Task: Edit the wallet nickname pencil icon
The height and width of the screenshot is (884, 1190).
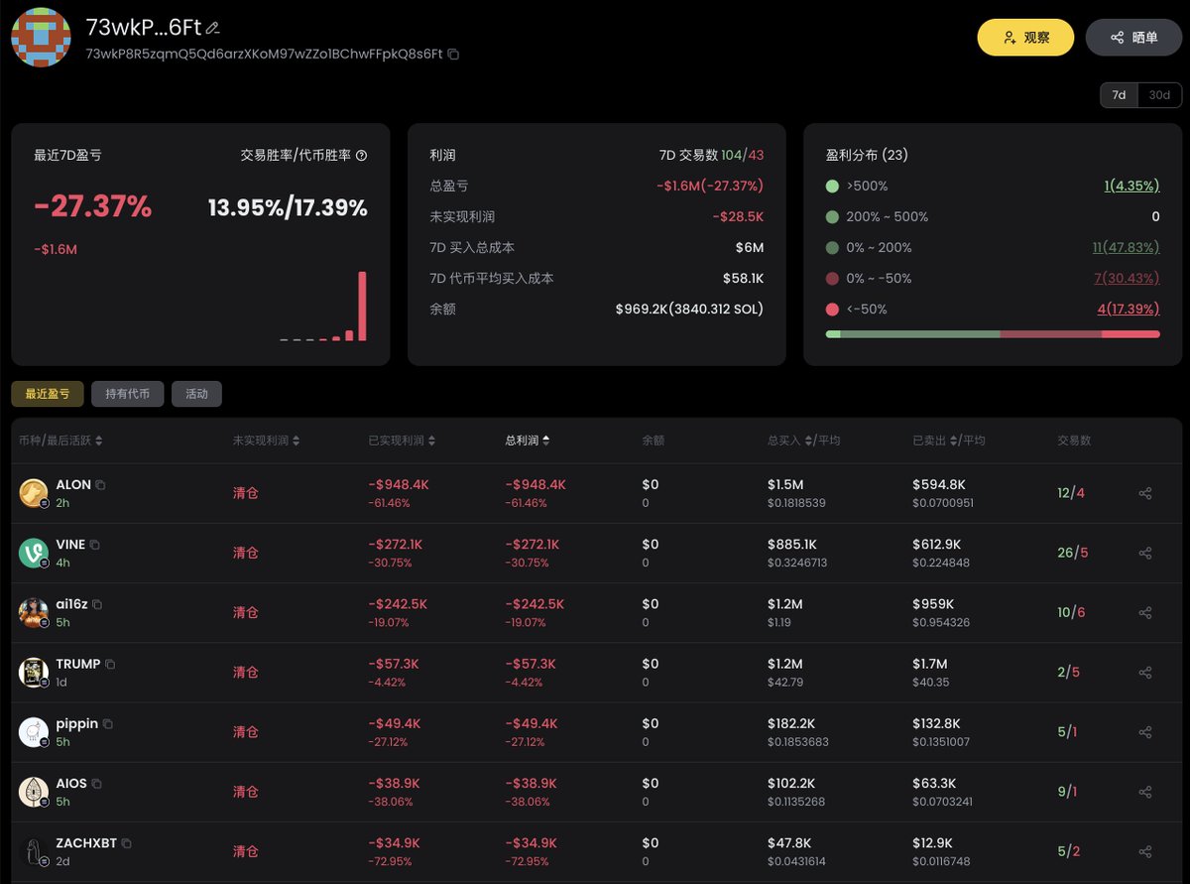Action: 212,28
